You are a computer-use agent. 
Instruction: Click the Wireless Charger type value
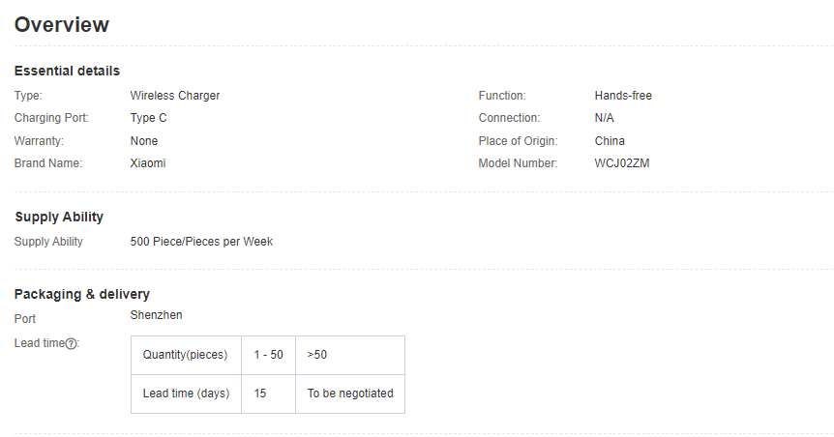click(x=175, y=96)
